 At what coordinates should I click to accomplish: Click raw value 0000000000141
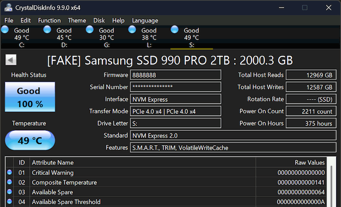pos(301,183)
